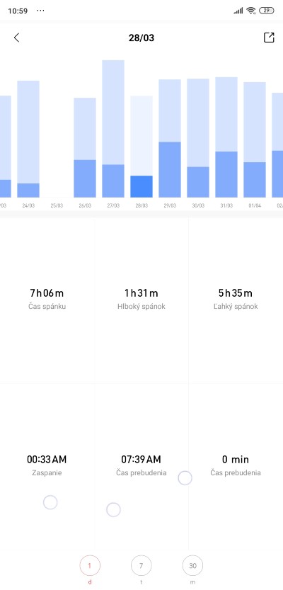283x590 pixels.
Task: Tap the Zaspanie label
Action: tap(47, 472)
